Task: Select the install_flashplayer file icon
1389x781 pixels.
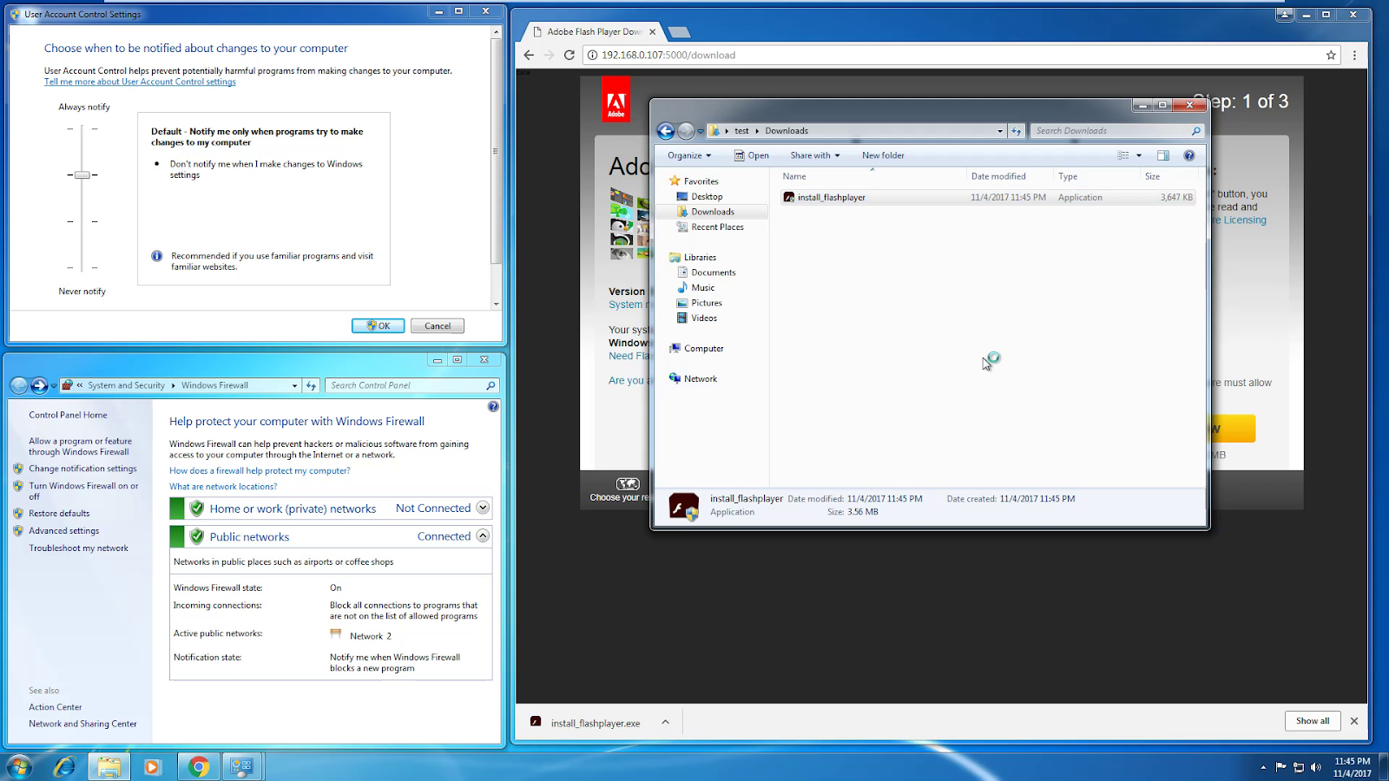Action: pos(789,197)
